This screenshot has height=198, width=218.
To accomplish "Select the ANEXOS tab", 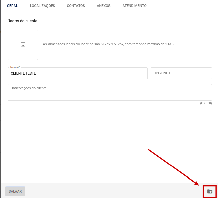I will click(x=103, y=6).
